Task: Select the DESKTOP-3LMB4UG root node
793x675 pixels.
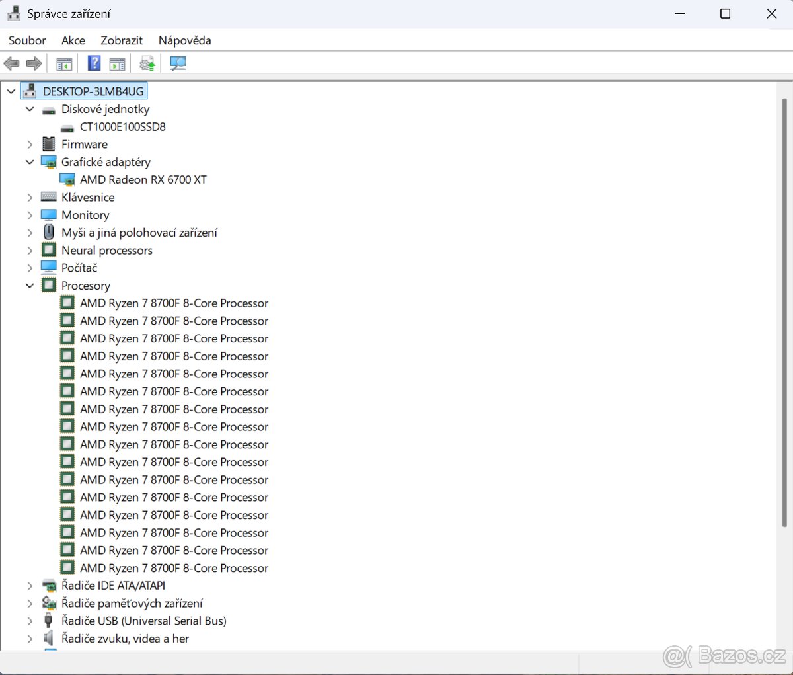Action: 93,91
